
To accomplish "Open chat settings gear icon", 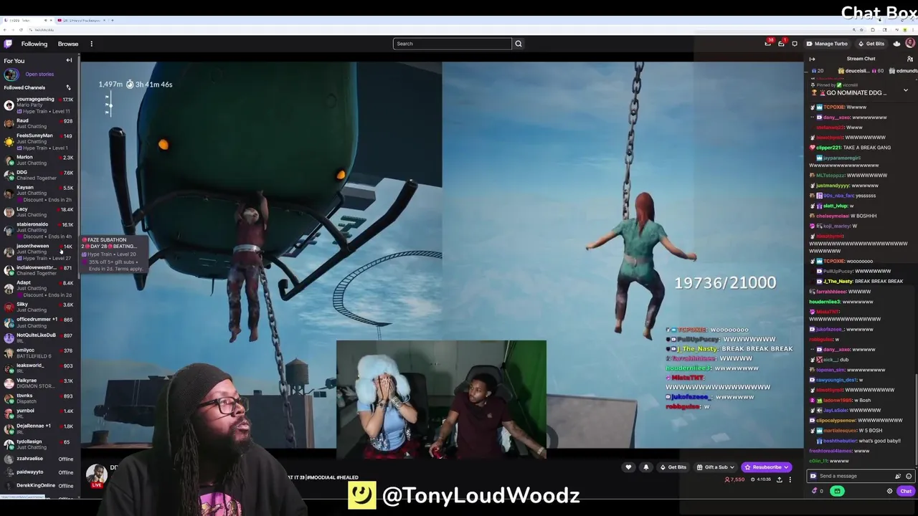I will click(890, 491).
